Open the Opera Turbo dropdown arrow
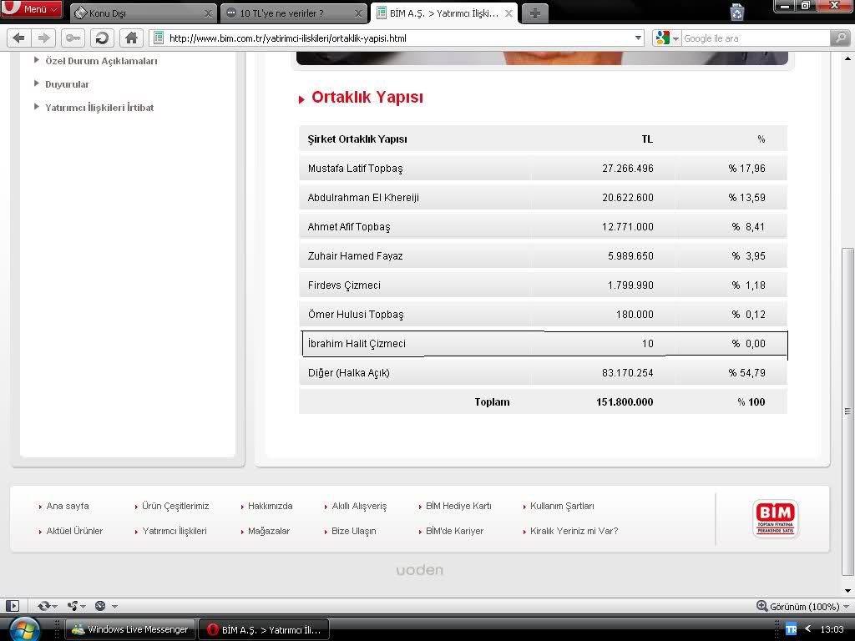Screen dimensions: 855x641 [114, 606]
